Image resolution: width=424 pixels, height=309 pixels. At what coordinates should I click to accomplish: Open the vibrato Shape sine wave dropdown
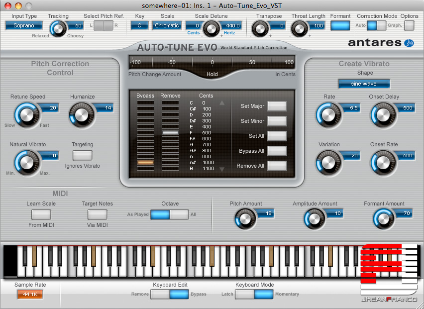[x=364, y=84]
